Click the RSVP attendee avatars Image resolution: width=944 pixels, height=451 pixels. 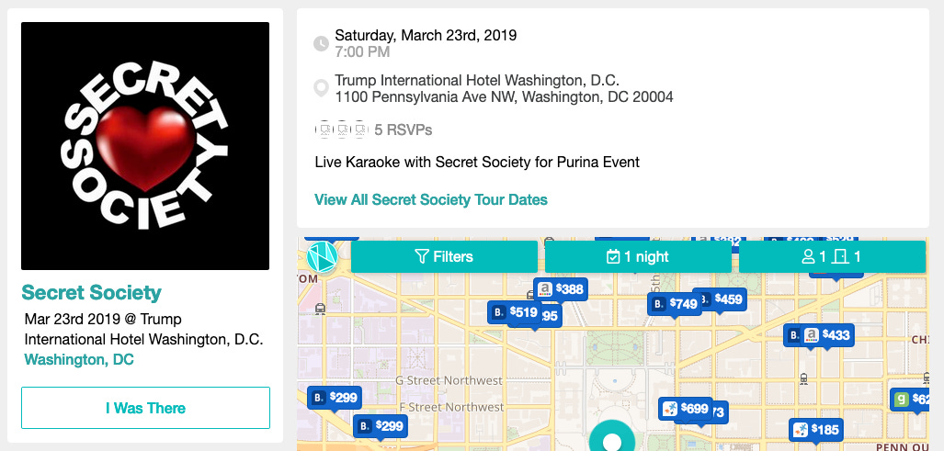click(342, 130)
